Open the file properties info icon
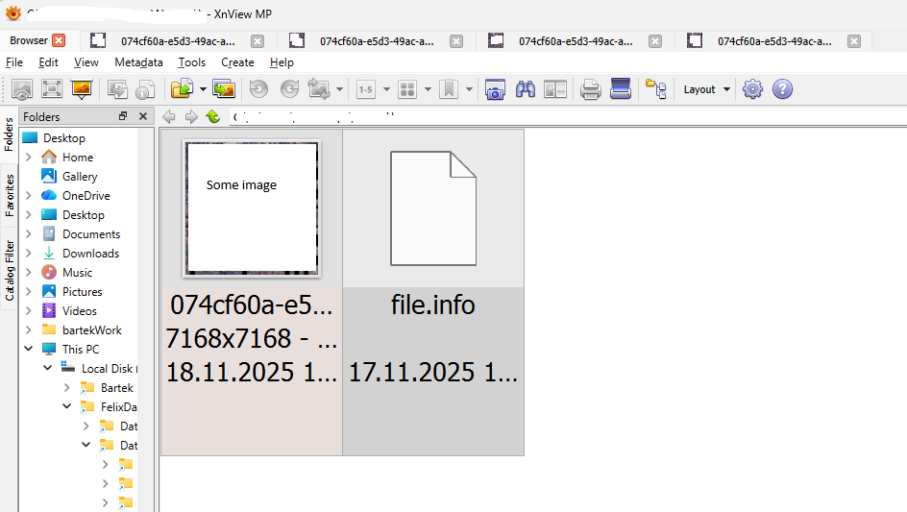The image size is (907, 512). pos(145,89)
